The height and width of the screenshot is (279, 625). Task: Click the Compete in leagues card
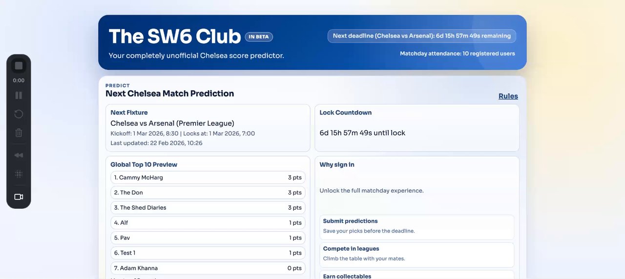[x=417, y=254]
